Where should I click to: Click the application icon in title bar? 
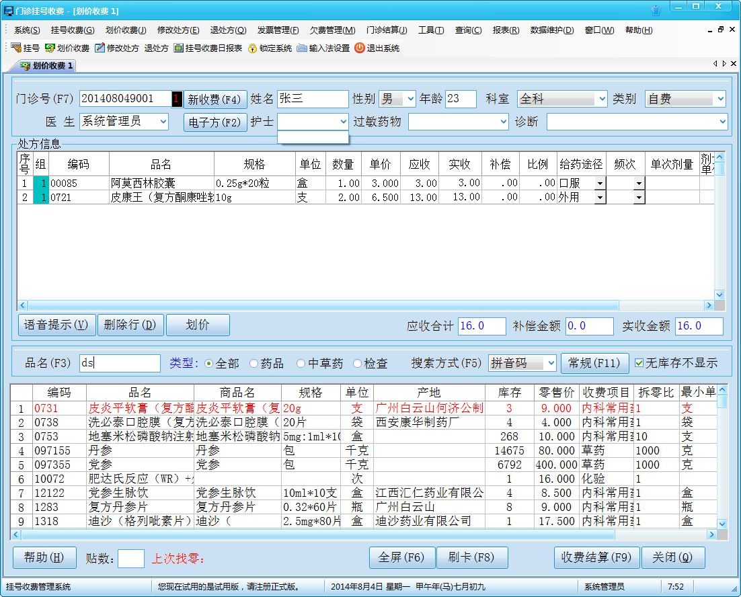pos(9,10)
